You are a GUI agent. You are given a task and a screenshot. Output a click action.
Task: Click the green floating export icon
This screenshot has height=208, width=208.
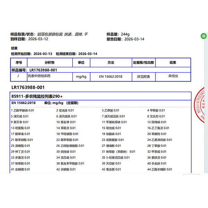click(x=204, y=36)
